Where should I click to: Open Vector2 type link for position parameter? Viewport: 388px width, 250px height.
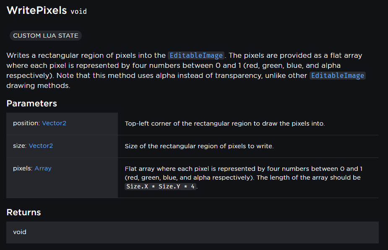point(54,123)
